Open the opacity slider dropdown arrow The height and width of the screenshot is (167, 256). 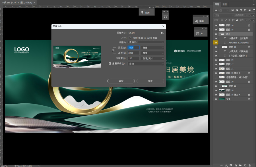(x=253, y=15)
